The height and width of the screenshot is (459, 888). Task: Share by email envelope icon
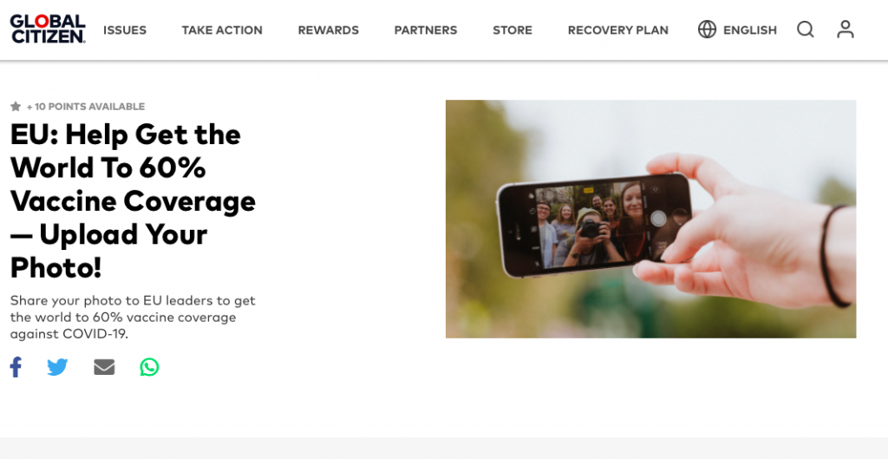tap(104, 367)
